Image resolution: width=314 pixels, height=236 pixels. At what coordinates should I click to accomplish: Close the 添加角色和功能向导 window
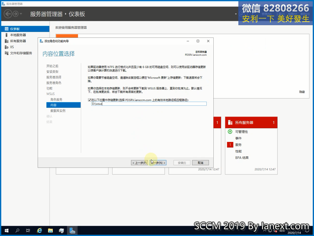click(208, 41)
